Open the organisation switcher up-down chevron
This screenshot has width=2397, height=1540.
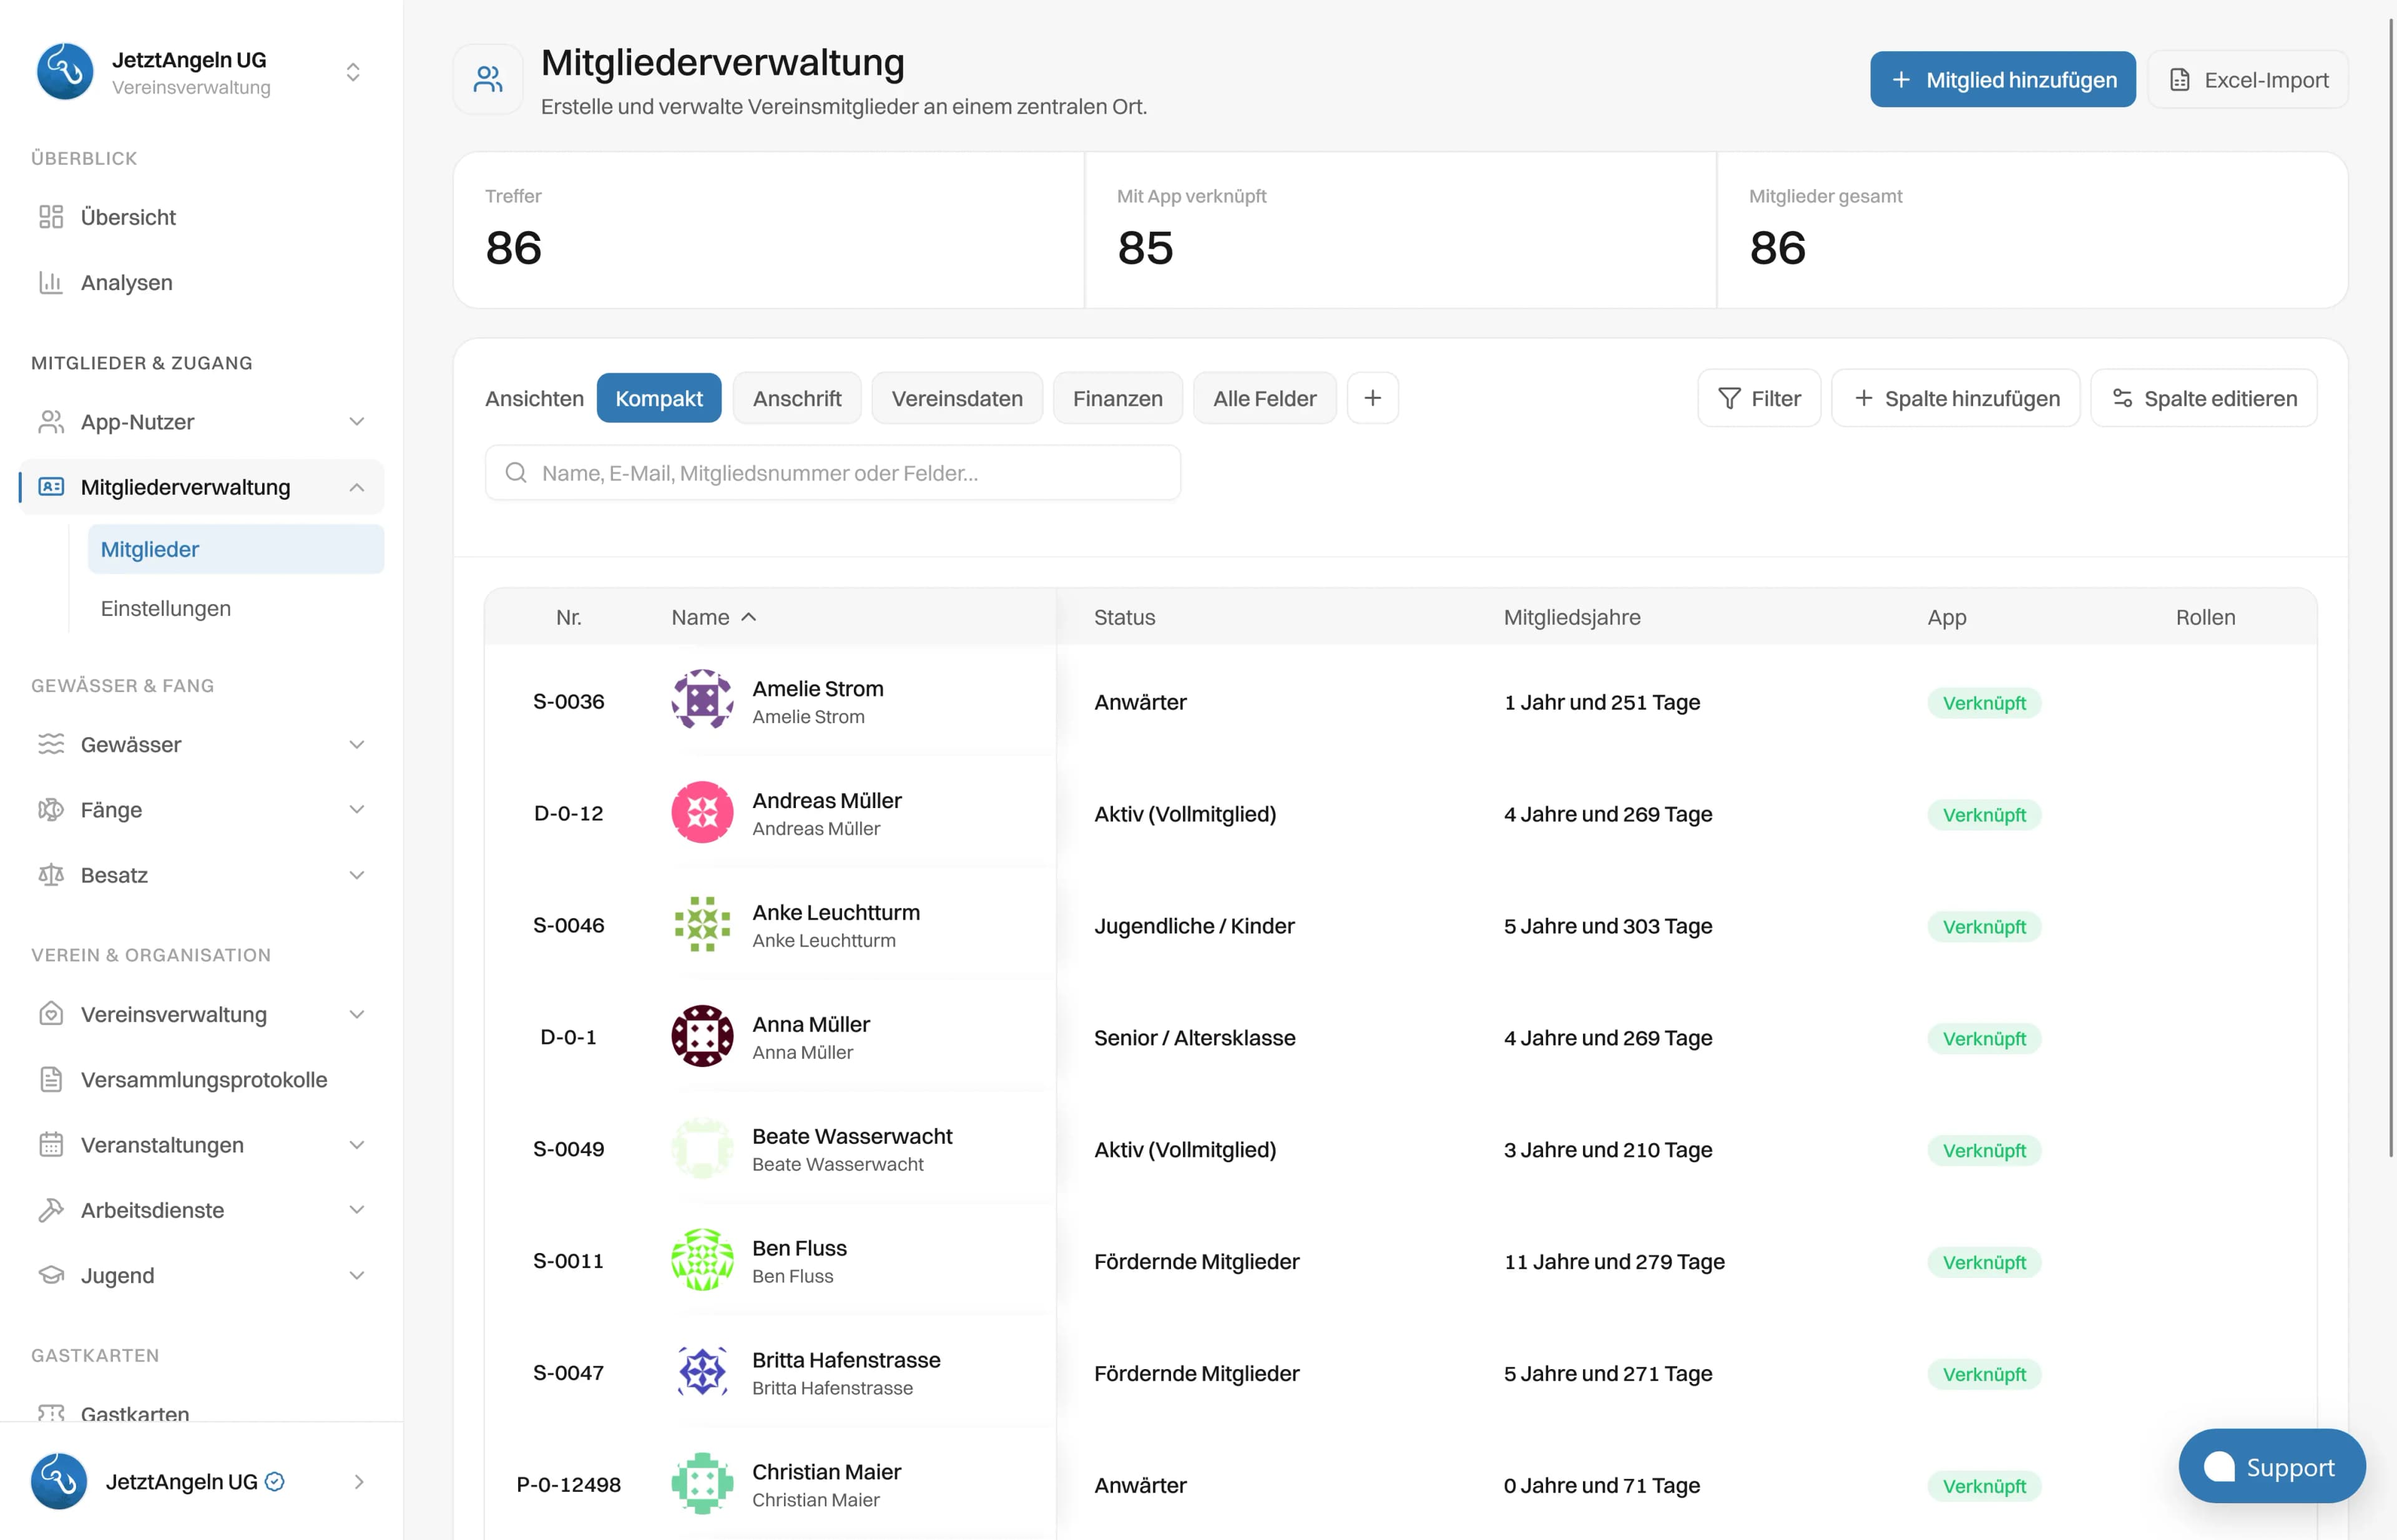(353, 72)
